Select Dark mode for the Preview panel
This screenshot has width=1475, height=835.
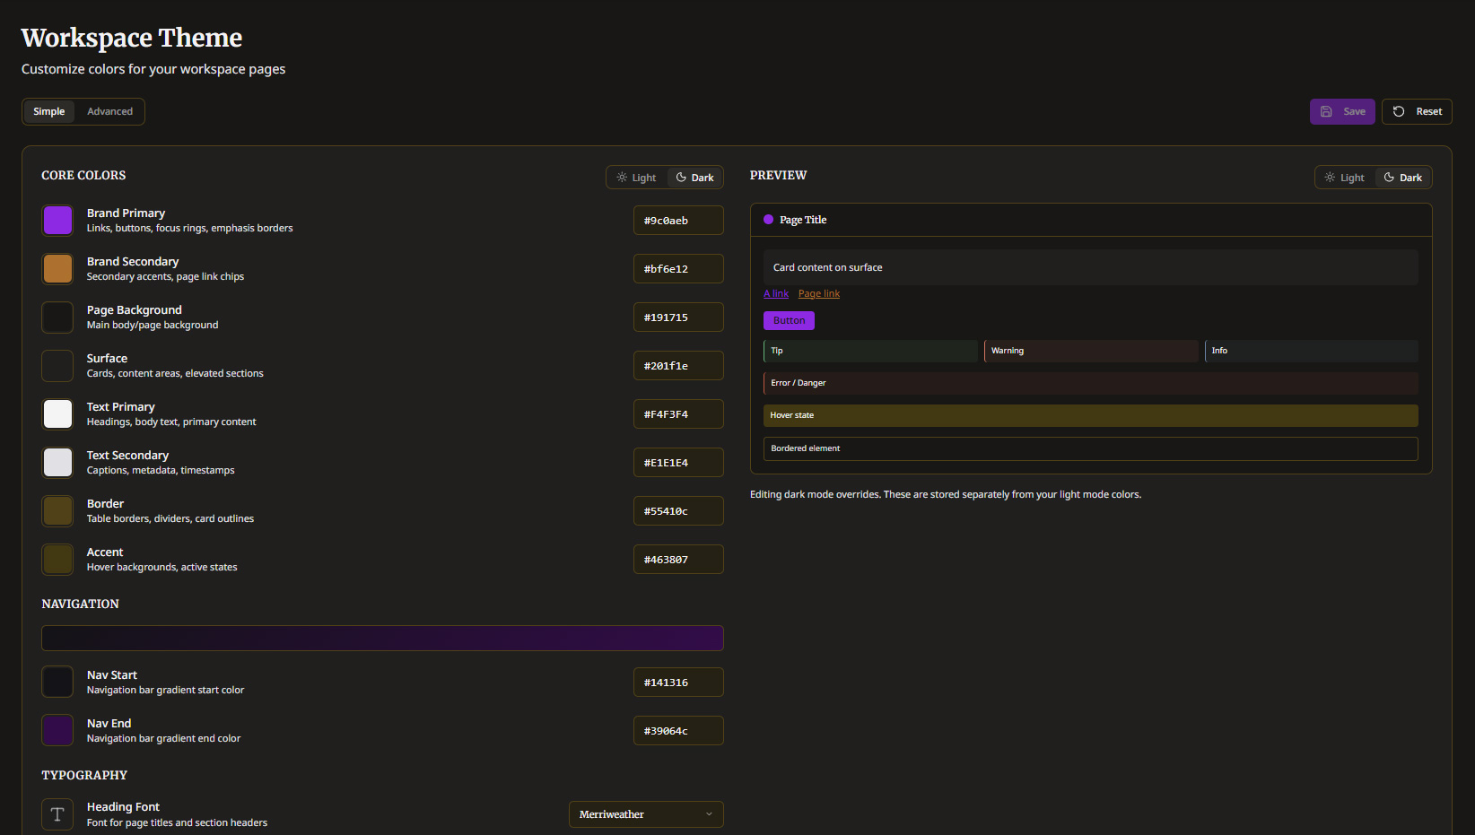pyautogui.click(x=1402, y=177)
